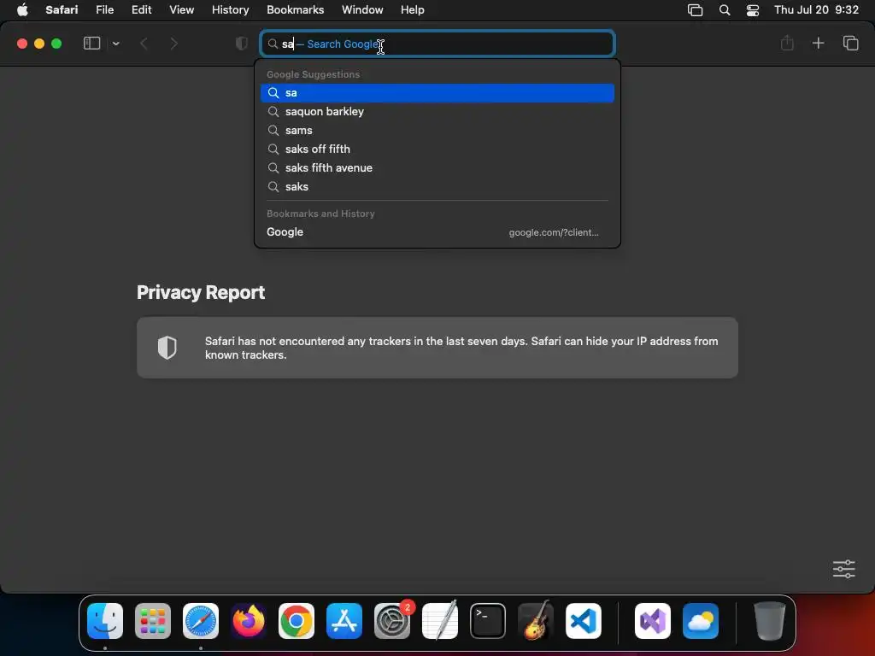Open Terminal from the Dock
The image size is (875, 656).
point(488,621)
